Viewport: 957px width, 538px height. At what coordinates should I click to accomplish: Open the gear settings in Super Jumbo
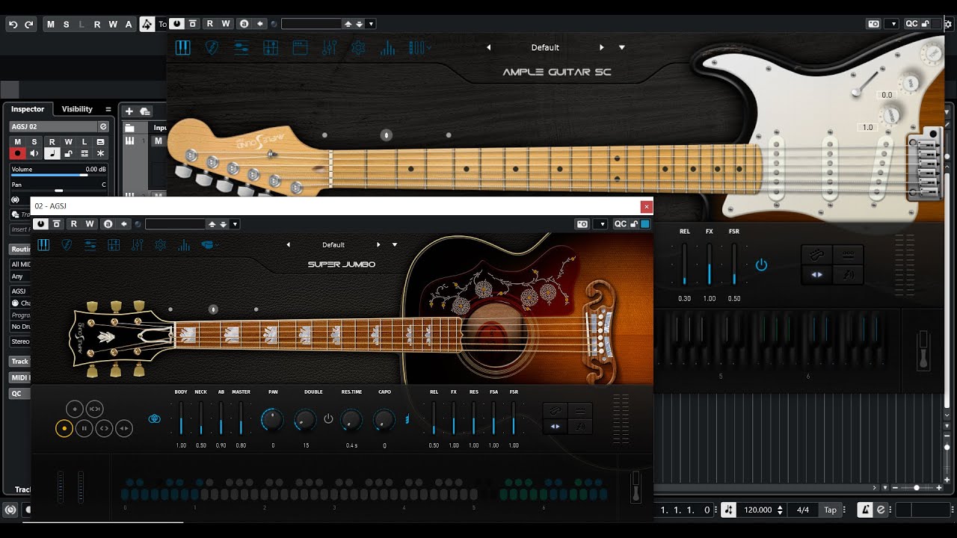pyautogui.click(x=160, y=244)
